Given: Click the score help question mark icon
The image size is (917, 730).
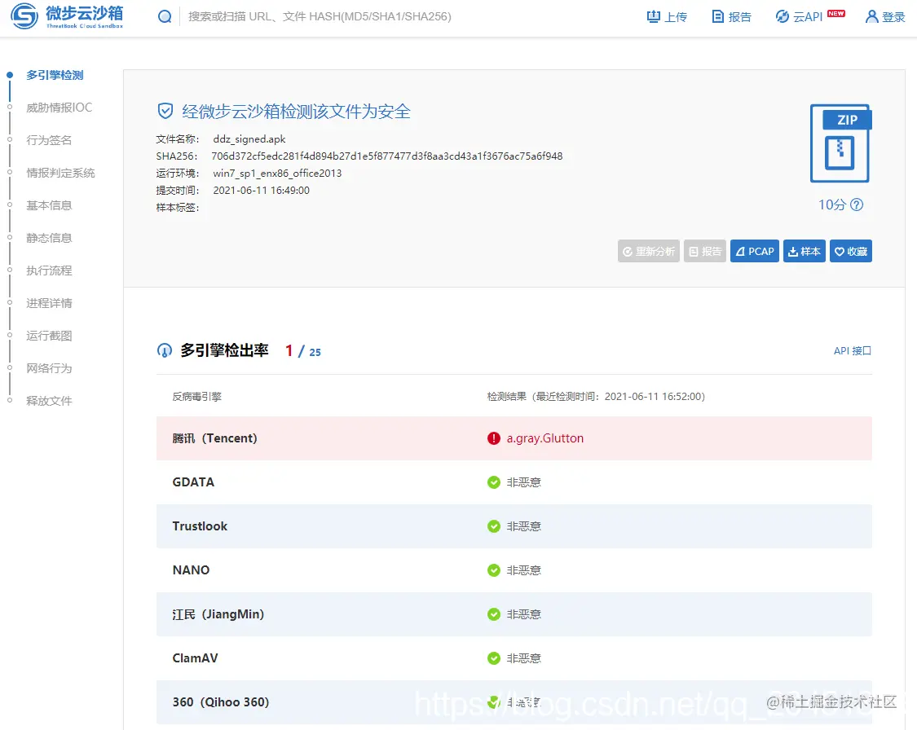Looking at the screenshot, I should click(x=857, y=204).
